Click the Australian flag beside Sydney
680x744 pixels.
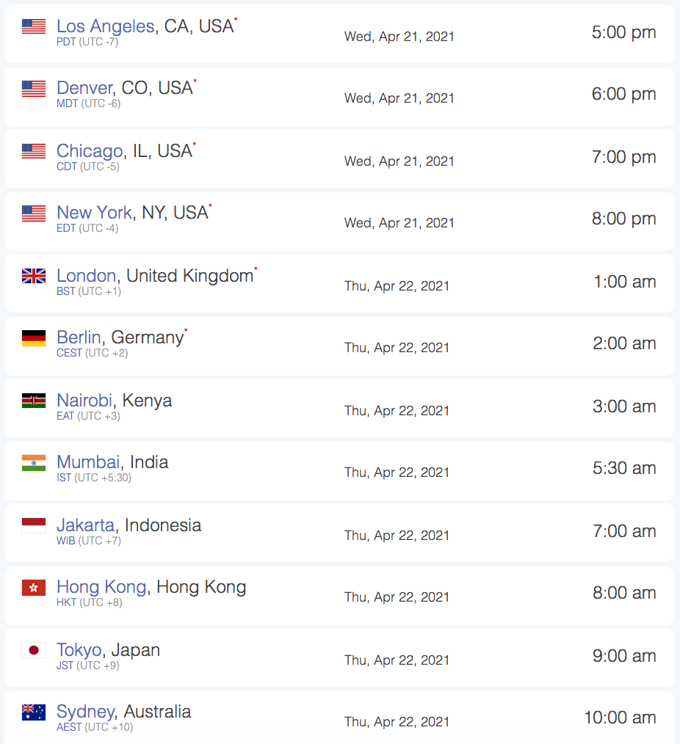pyautogui.click(x=34, y=712)
